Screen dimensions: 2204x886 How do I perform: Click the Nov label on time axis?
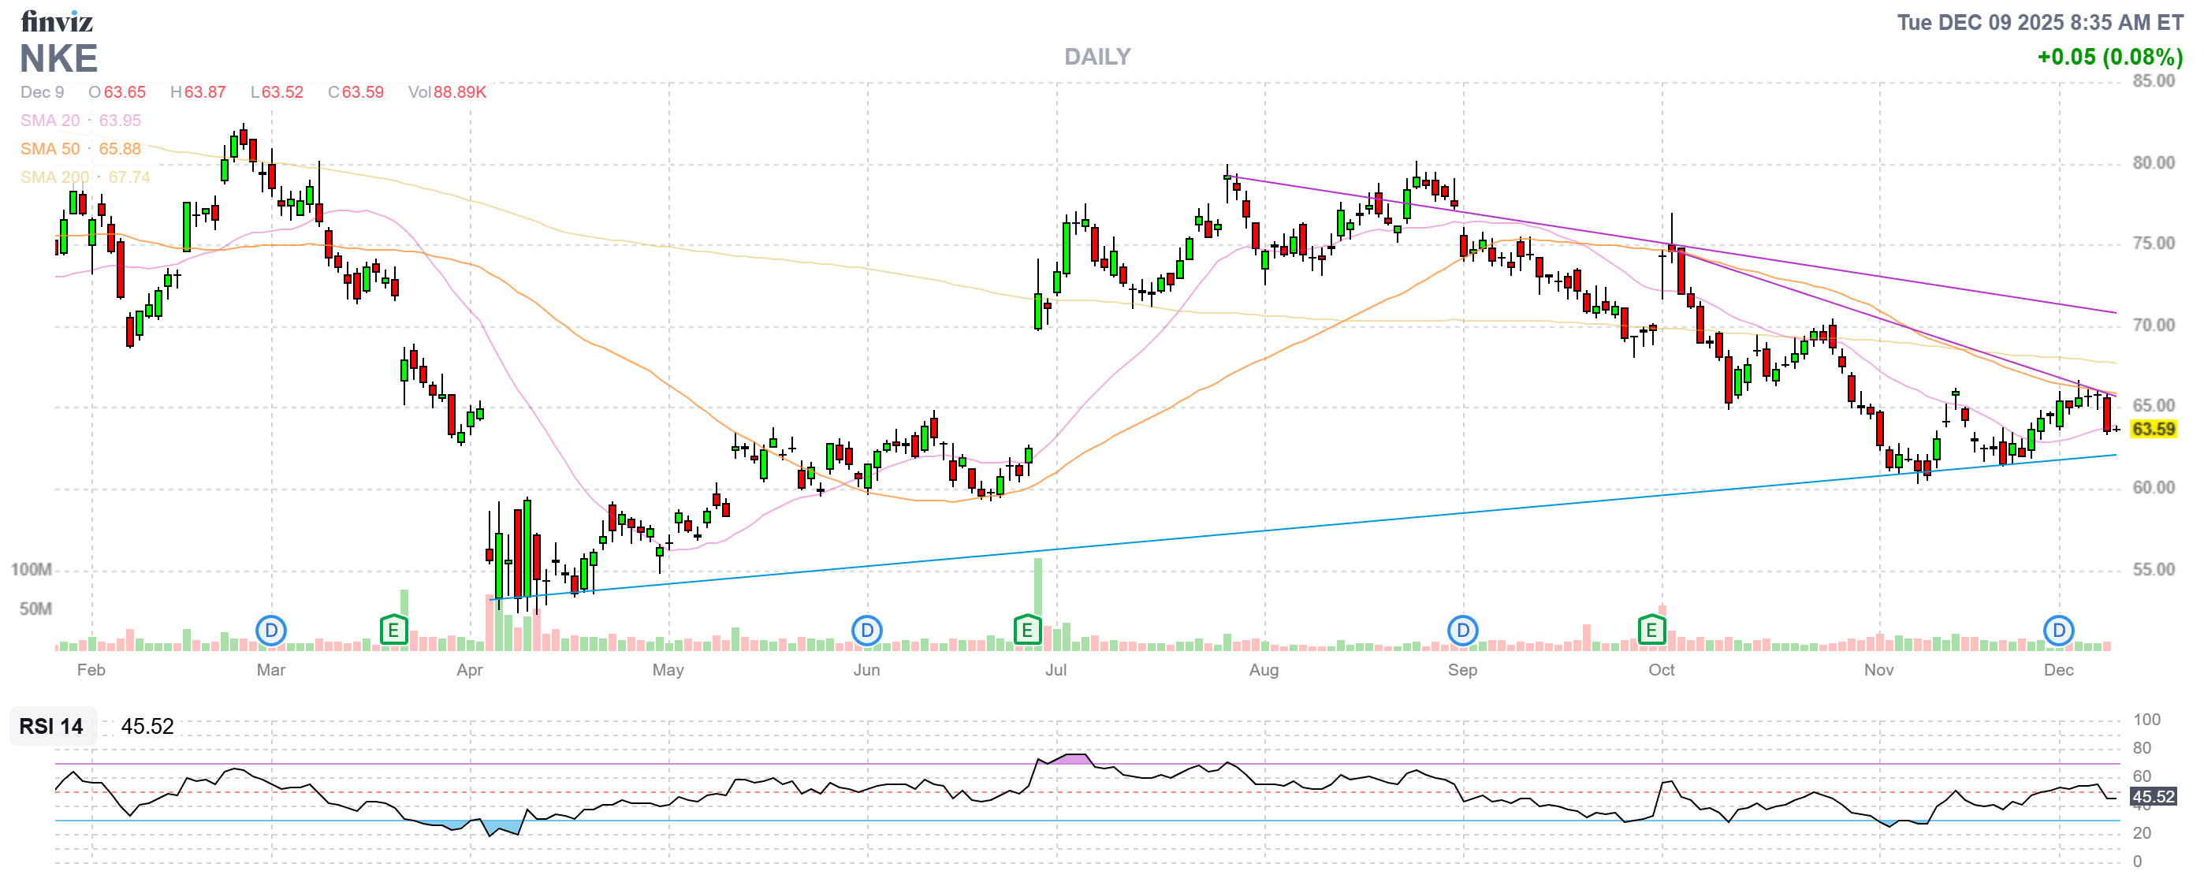coord(1879,670)
